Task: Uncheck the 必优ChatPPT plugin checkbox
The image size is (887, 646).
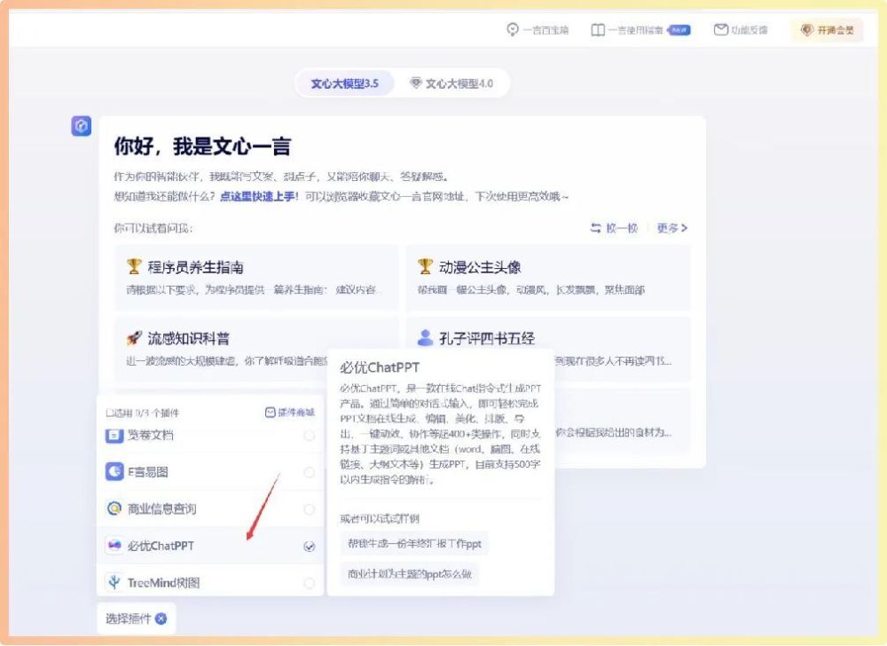Action: point(309,547)
